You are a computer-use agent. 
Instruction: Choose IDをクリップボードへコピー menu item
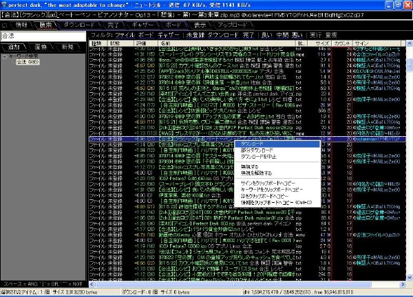(x=277, y=196)
